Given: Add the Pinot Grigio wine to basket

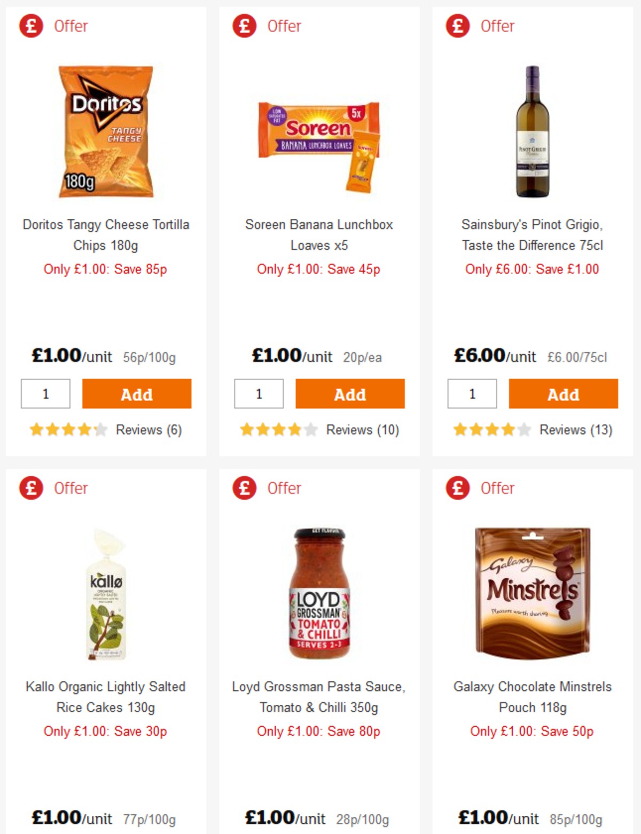Looking at the screenshot, I should coord(563,394).
